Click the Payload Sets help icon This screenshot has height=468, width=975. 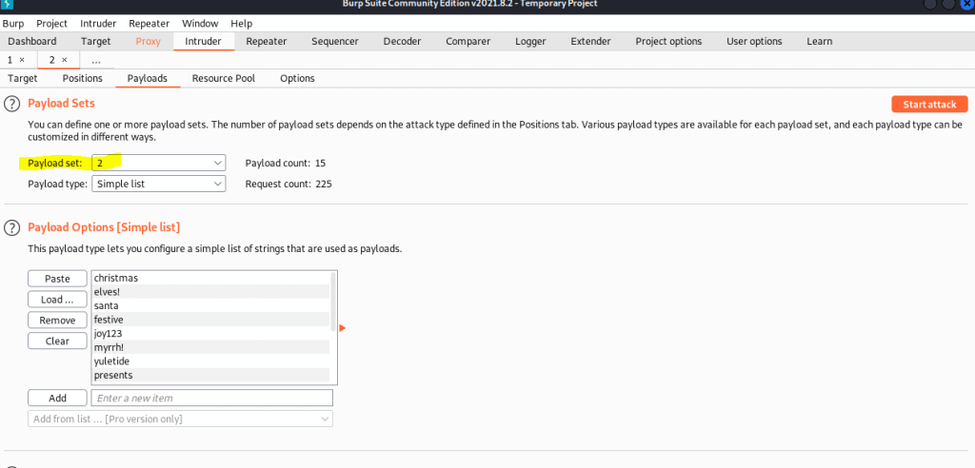11,104
